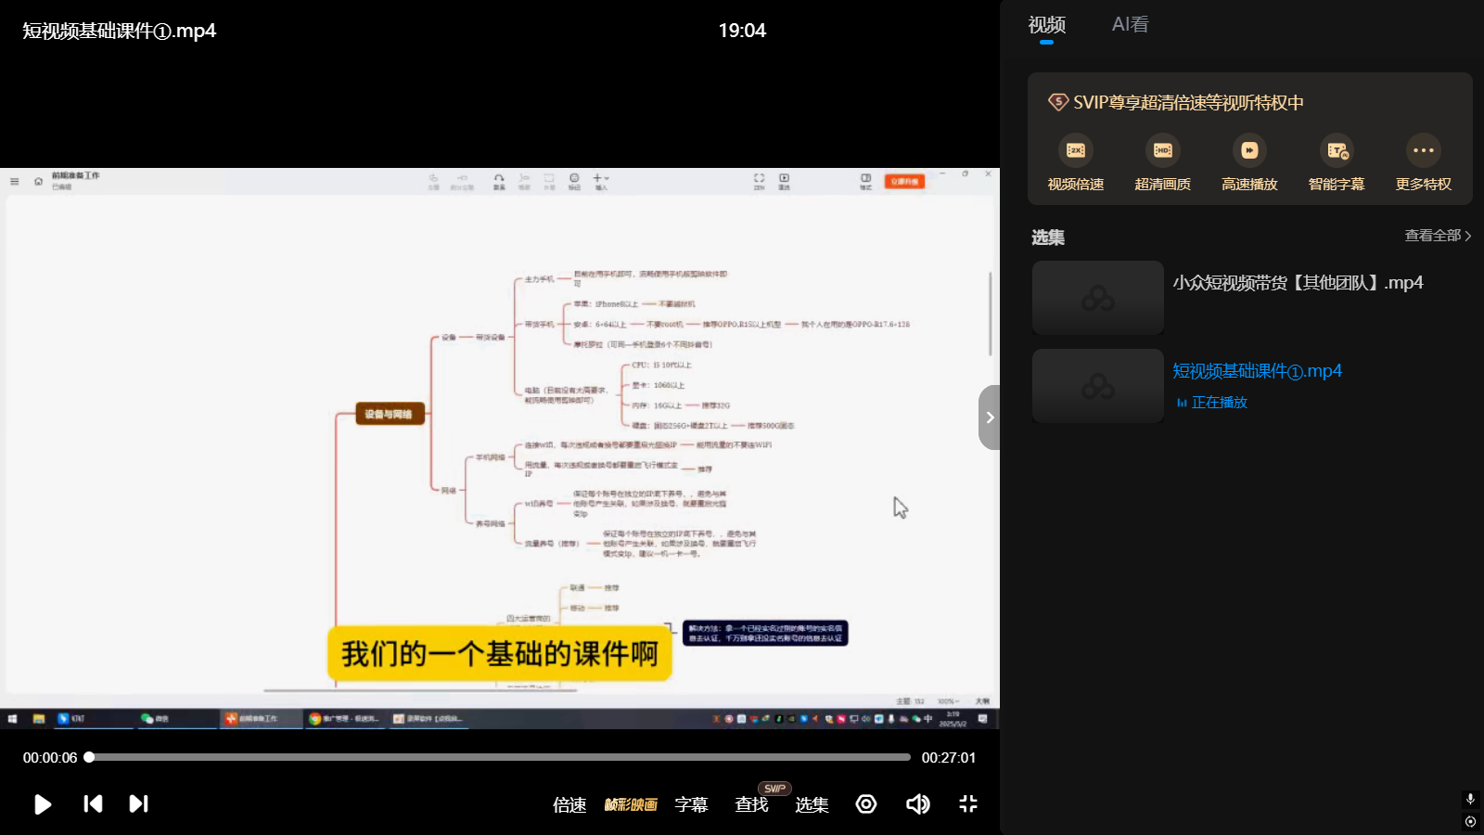Click the exit fullscreen icon
This screenshot has width=1484, height=835.
pos(967,804)
